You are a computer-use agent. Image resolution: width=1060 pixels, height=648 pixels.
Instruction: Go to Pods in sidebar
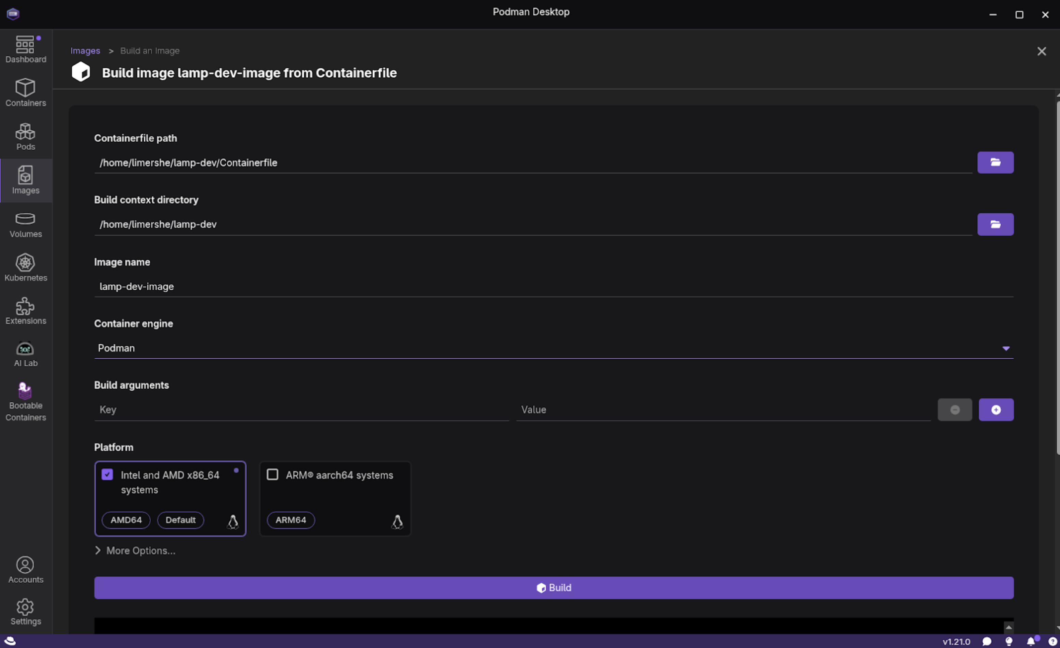(25, 137)
